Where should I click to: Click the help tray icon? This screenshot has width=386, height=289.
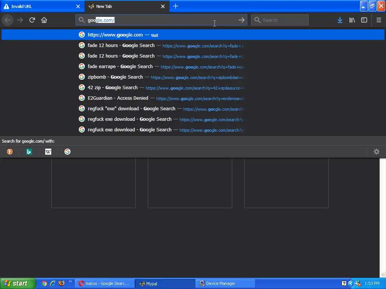pos(344,284)
